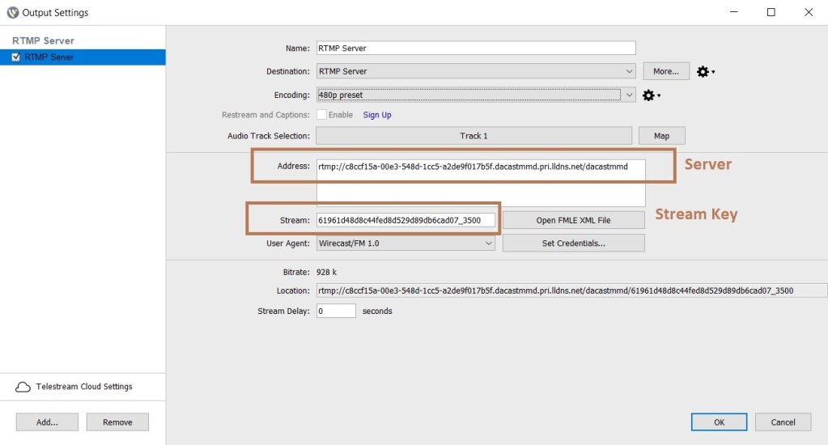The width and height of the screenshot is (828, 445).
Task: Focus the Stream Delay seconds field
Action: click(335, 311)
